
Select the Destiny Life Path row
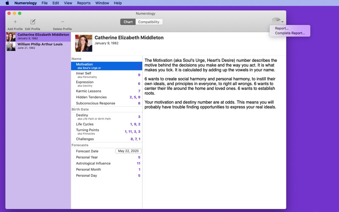click(107, 117)
